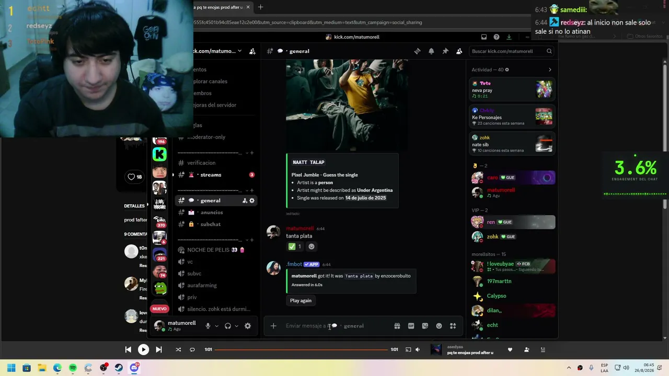The width and height of the screenshot is (669, 376).
Task: Open the emoji picker in the message bar
Action: click(439, 326)
